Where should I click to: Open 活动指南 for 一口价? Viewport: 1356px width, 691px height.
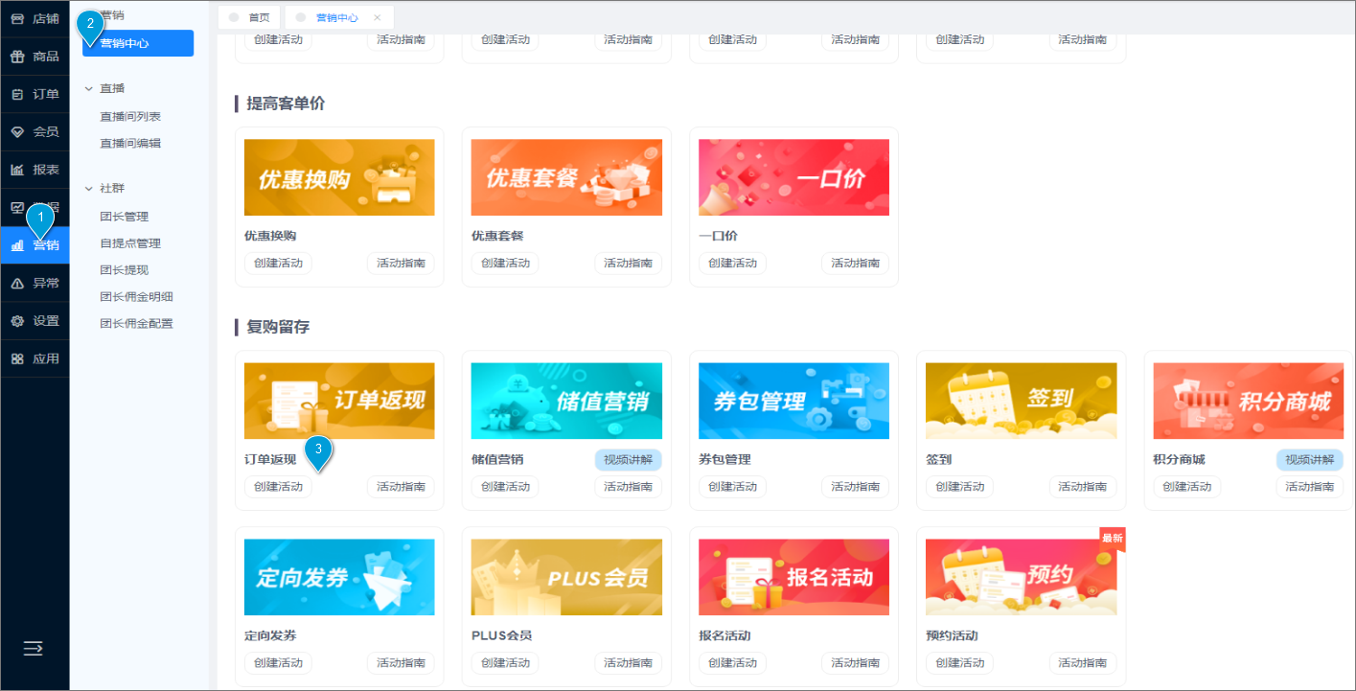coord(855,264)
